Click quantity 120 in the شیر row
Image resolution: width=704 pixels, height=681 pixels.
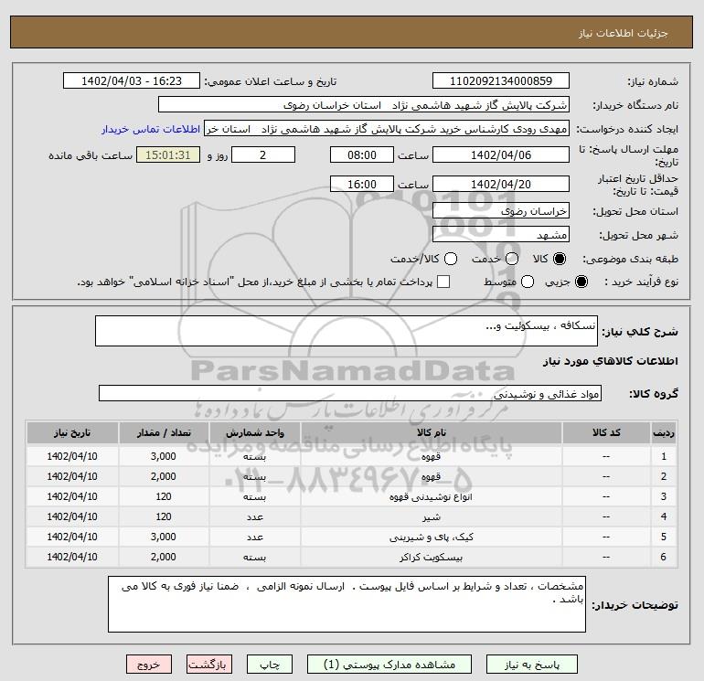(164, 517)
